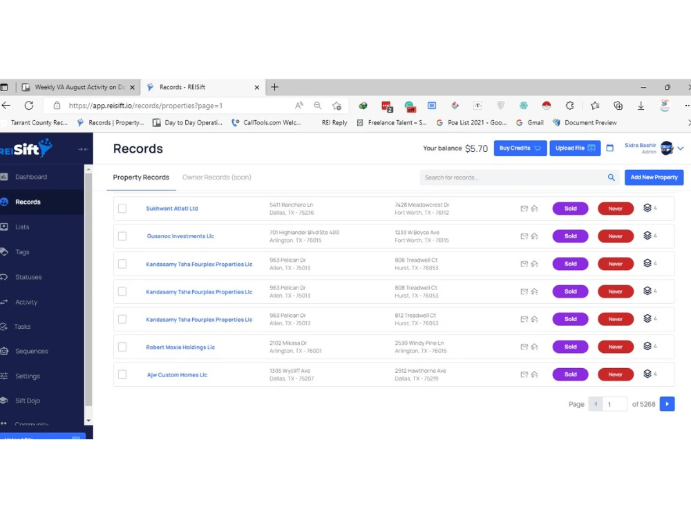Click the page number input field

point(615,404)
